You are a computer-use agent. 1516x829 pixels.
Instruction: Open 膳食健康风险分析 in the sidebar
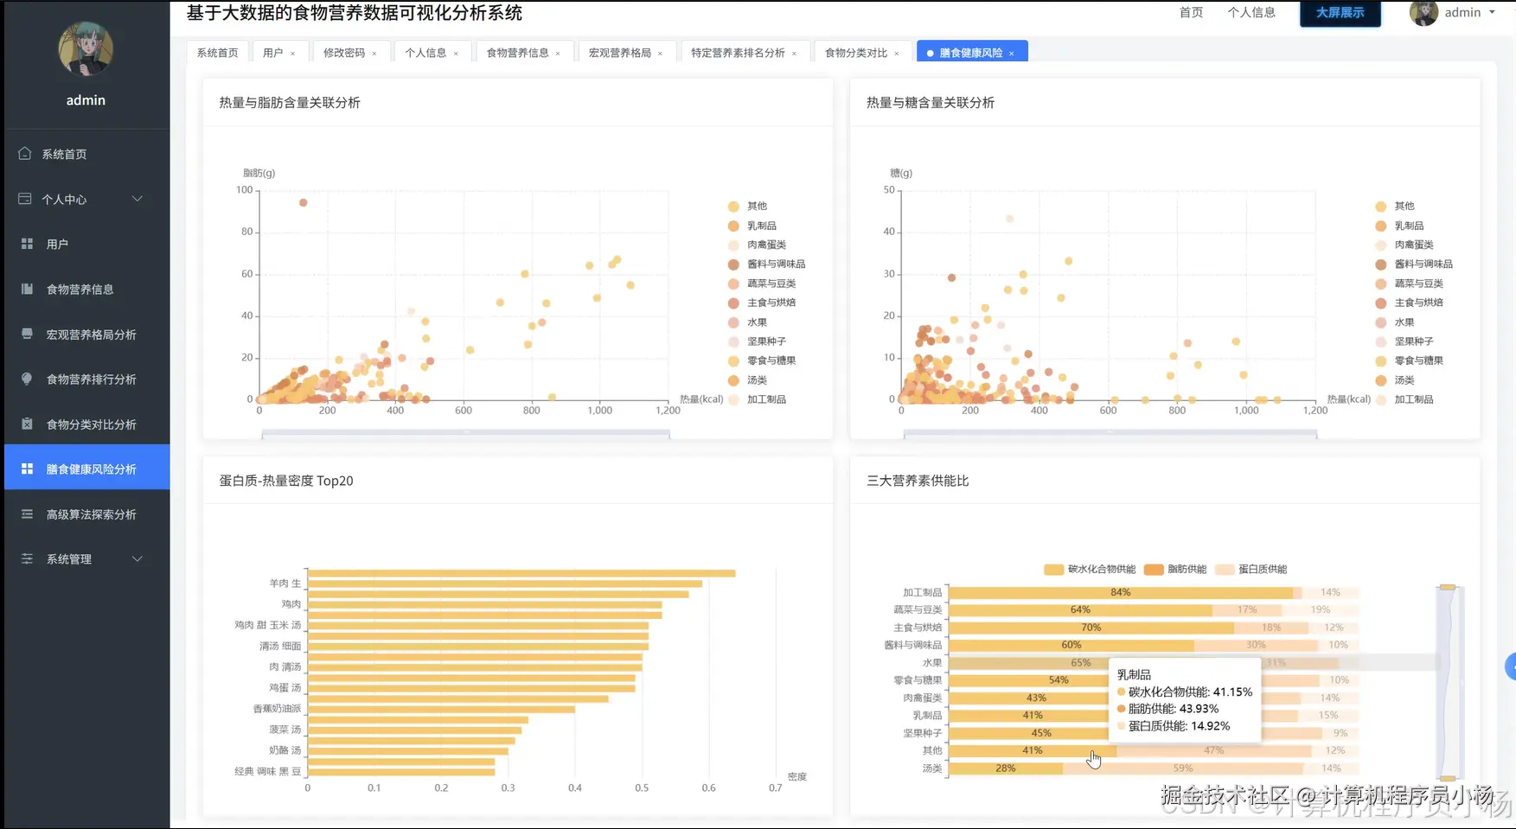coord(86,469)
